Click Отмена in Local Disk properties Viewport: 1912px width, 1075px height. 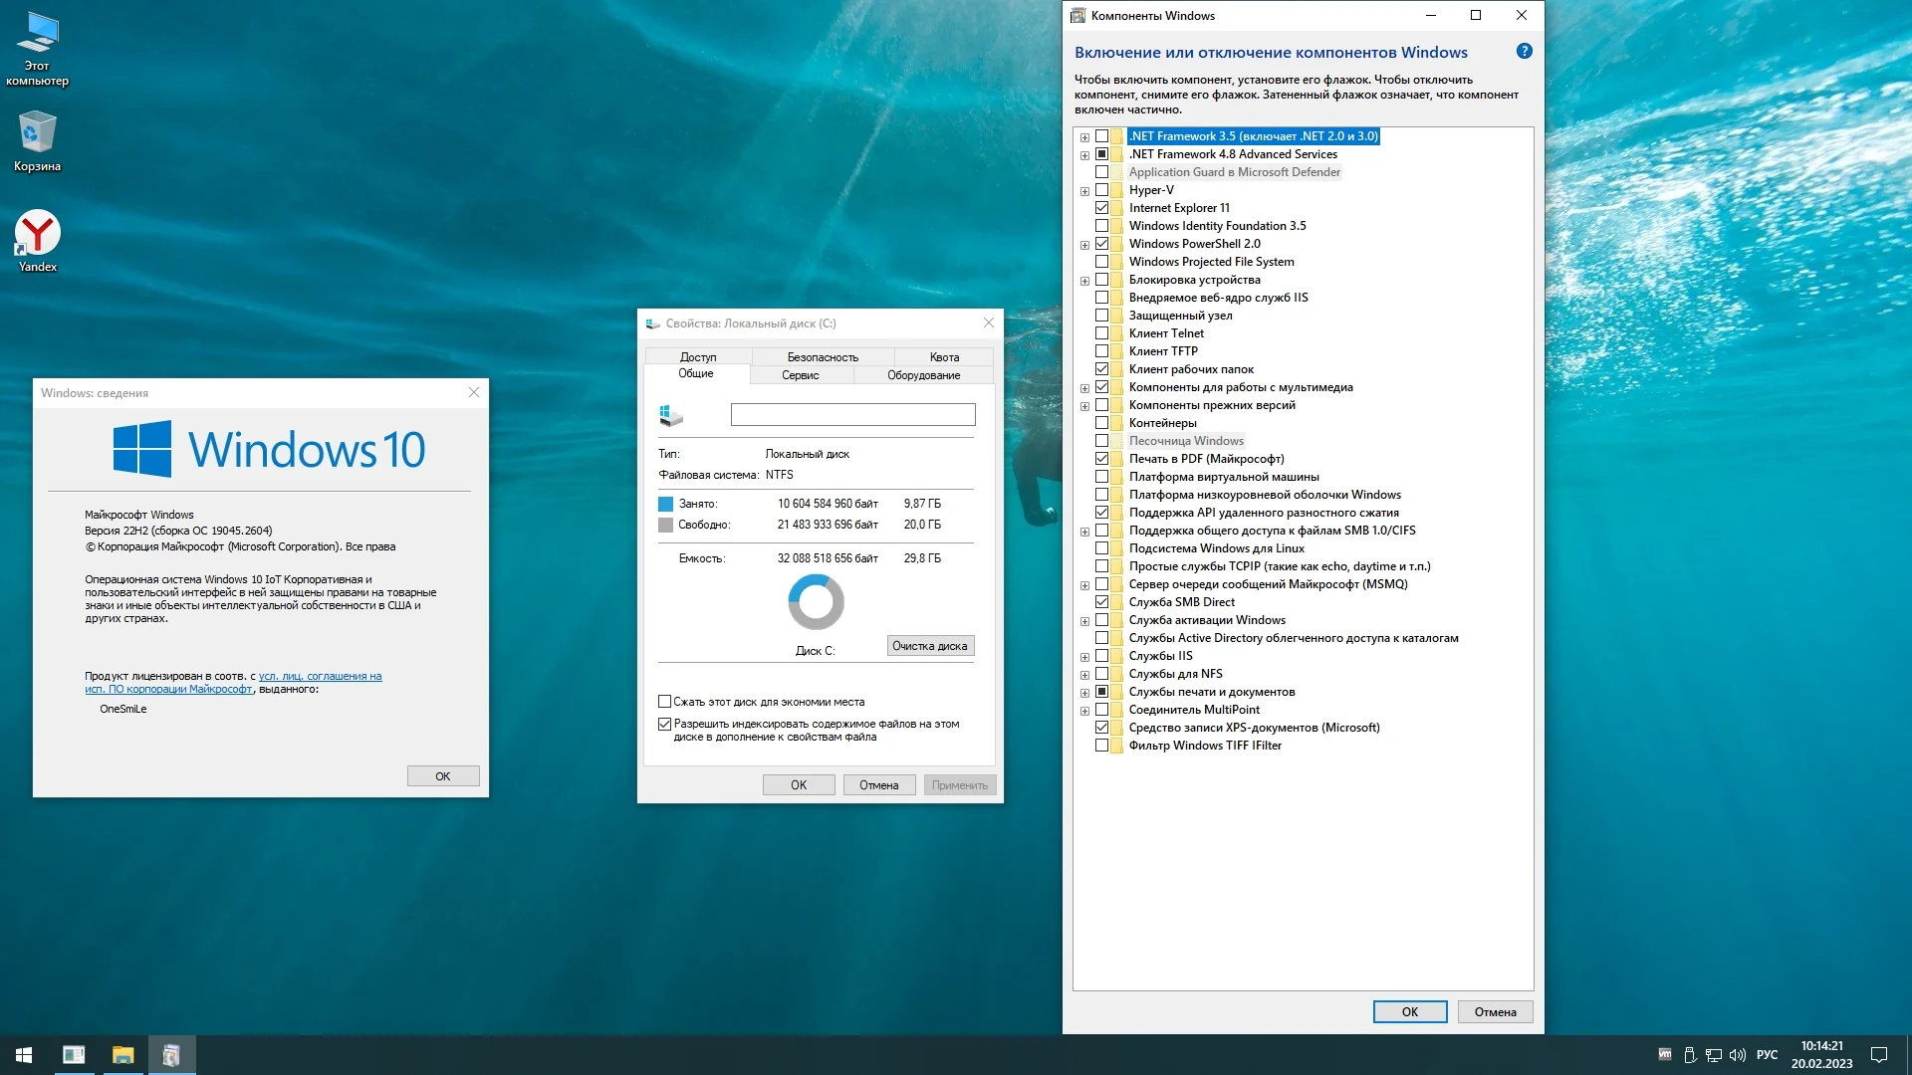[x=876, y=783]
